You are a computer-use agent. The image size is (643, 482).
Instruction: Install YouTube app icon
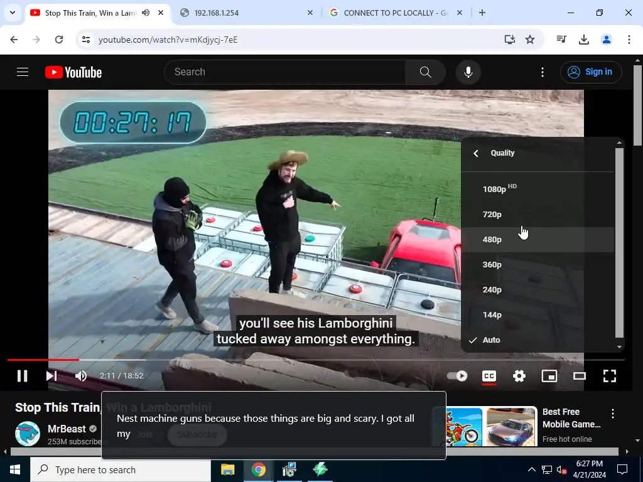click(x=509, y=40)
